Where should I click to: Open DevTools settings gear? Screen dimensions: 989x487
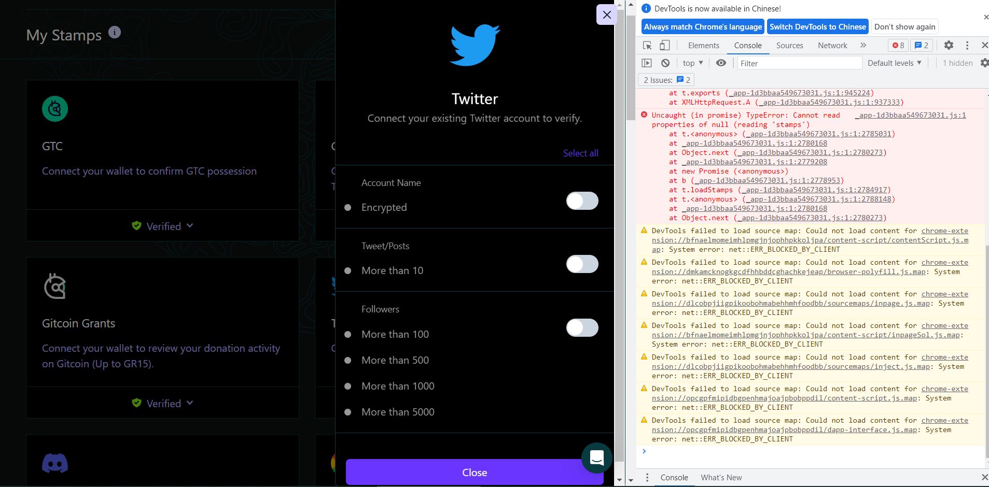pos(949,45)
